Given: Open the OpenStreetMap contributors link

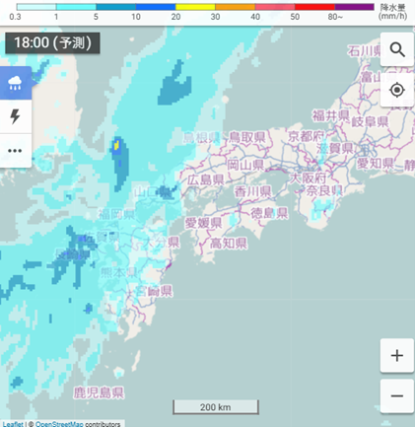Looking at the screenshot, I should pyautogui.click(x=78, y=424).
